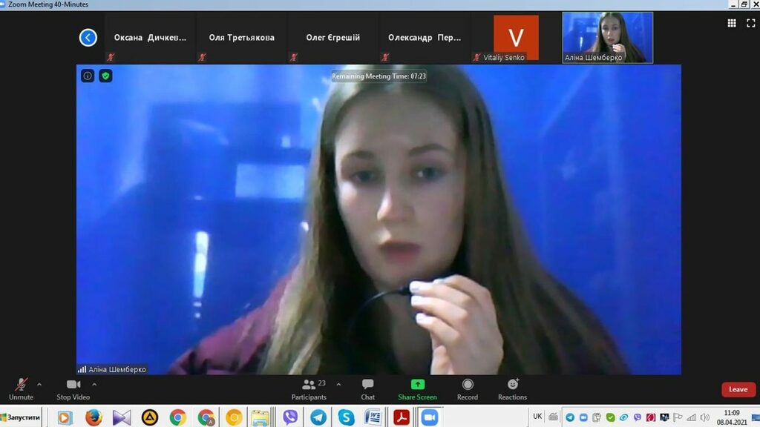
Task: Open meeting information icon
Action: click(x=88, y=76)
